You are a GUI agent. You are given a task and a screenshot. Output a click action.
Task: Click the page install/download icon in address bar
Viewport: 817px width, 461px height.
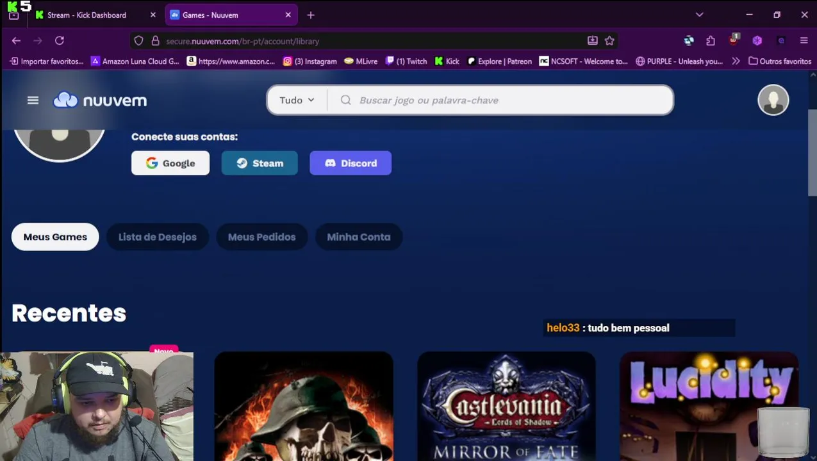(x=592, y=41)
